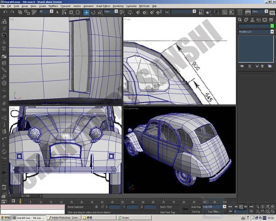Open the Curve Editor from toolbar
276x221 pixels.
tap(224, 12)
